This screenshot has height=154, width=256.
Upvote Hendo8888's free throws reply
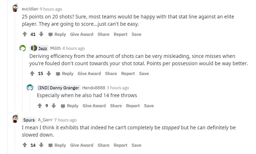[39, 106]
